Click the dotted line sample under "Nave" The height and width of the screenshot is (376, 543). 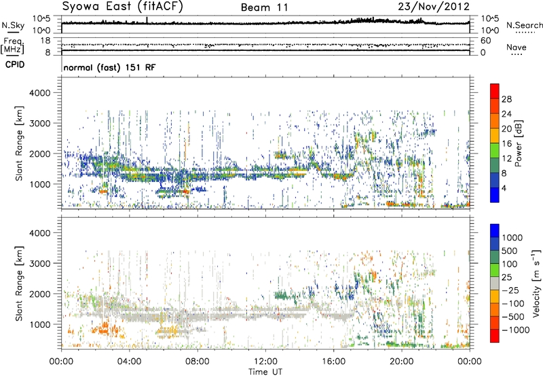click(x=517, y=55)
